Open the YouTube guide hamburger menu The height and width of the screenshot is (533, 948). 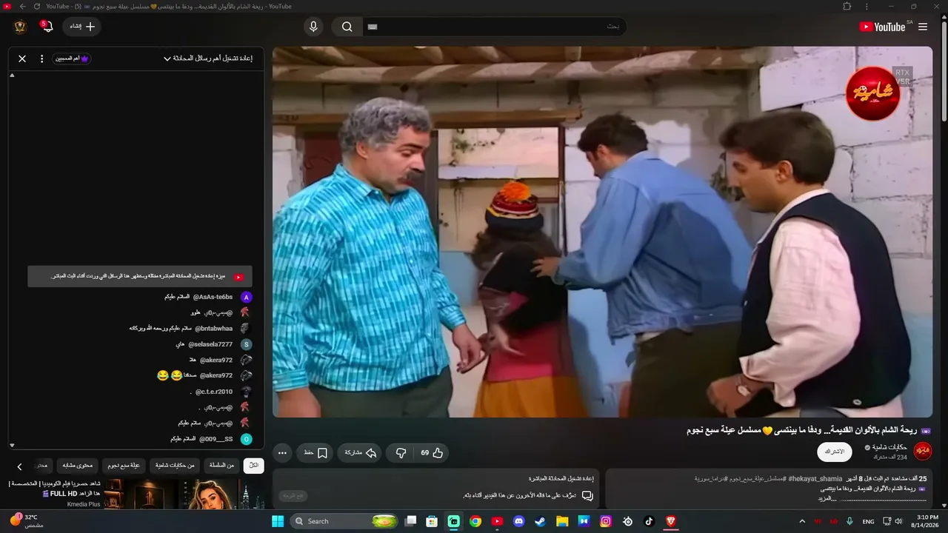[923, 27]
